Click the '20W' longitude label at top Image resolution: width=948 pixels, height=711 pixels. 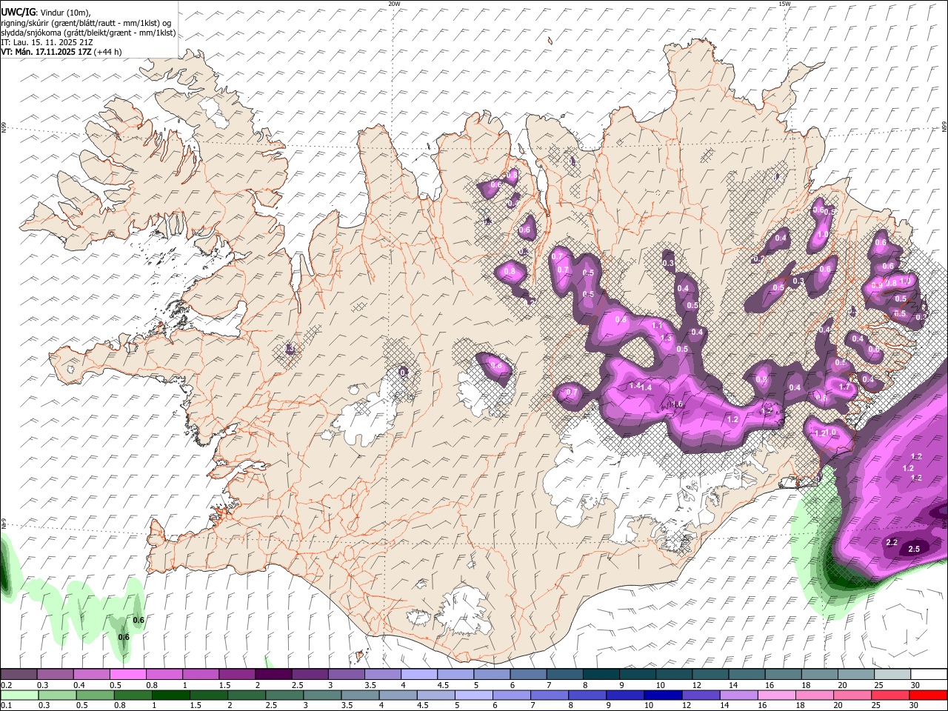pyautogui.click(x=394, y=4)
